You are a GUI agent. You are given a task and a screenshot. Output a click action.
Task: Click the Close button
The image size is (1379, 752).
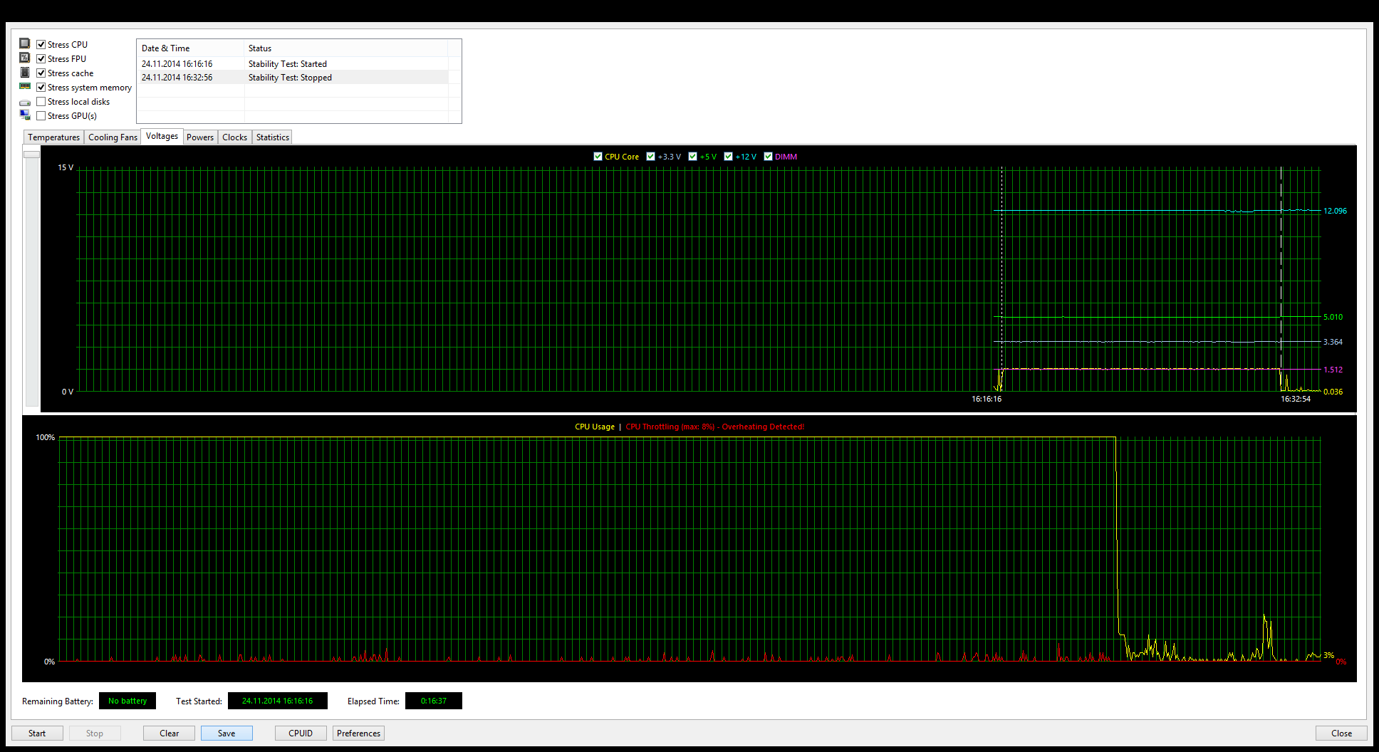pos(1341,733)
